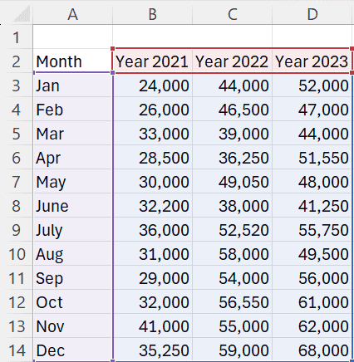Click the select-all corner triangle
This screenshot has height=362, width=354.
[22, 14]
